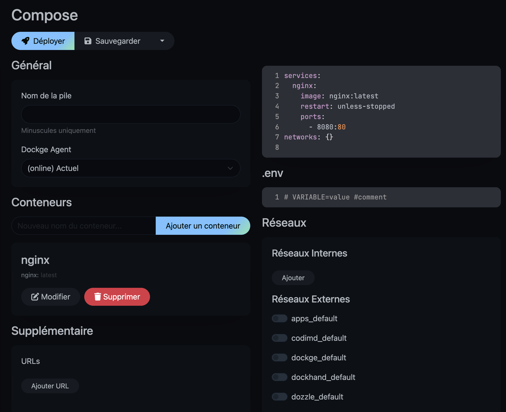Screen dimensions: 506x412
Task: Enable the dozzle_default external network
Action: (x=279, y=397)
